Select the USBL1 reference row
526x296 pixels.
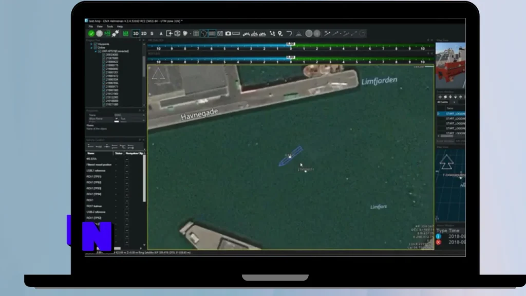(x=115, y=171)
